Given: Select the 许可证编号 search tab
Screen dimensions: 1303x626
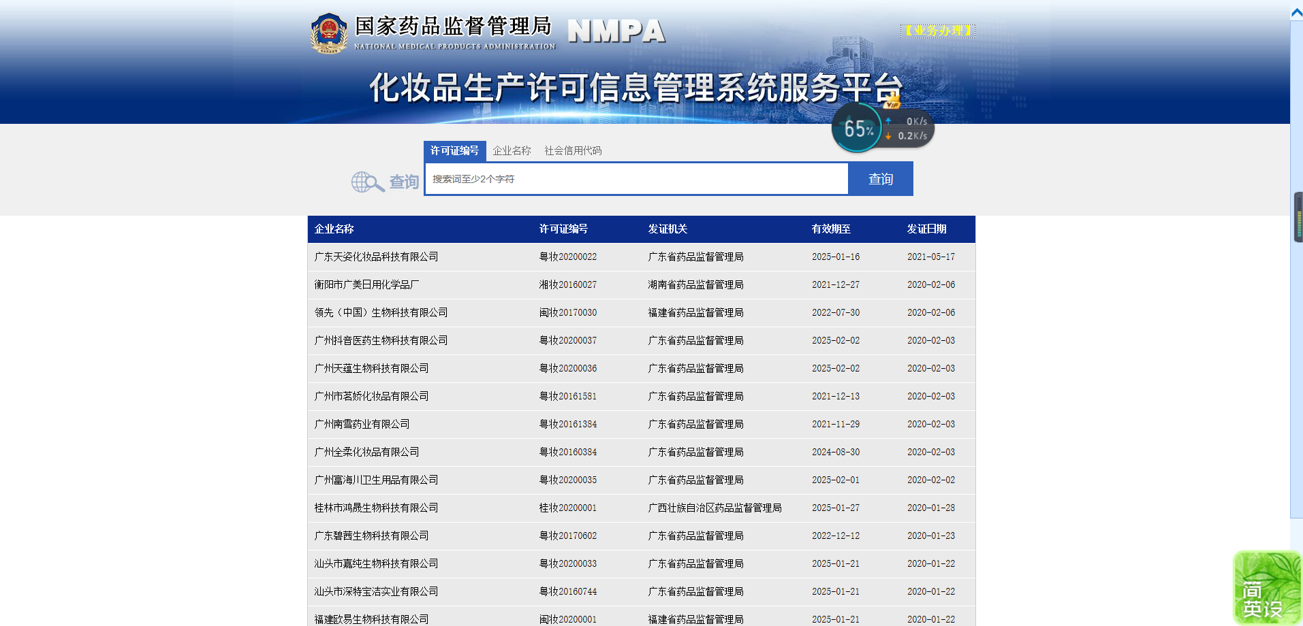Looking at the screenshot, I should [454, 150].
